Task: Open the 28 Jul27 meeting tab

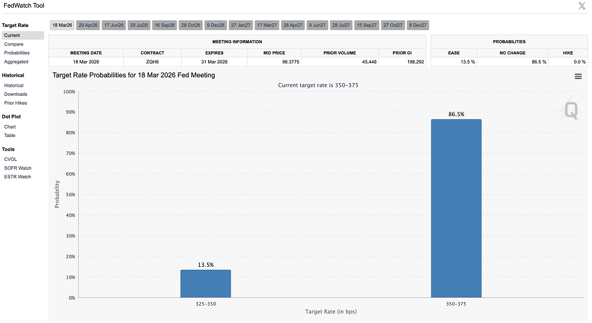Action: point(341,25)
